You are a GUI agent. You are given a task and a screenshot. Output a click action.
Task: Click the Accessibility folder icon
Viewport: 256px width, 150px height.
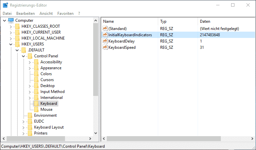[x=36, y=62]
